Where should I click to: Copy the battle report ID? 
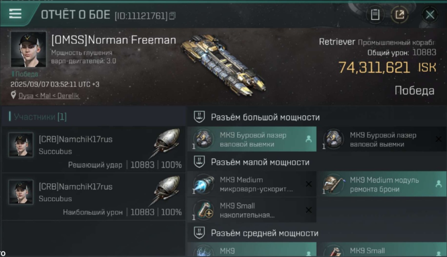pyautogui.click(x=172, y=16)
